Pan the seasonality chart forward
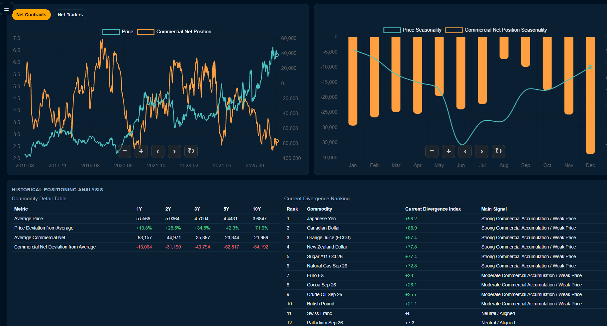 (x=482, y=151)
